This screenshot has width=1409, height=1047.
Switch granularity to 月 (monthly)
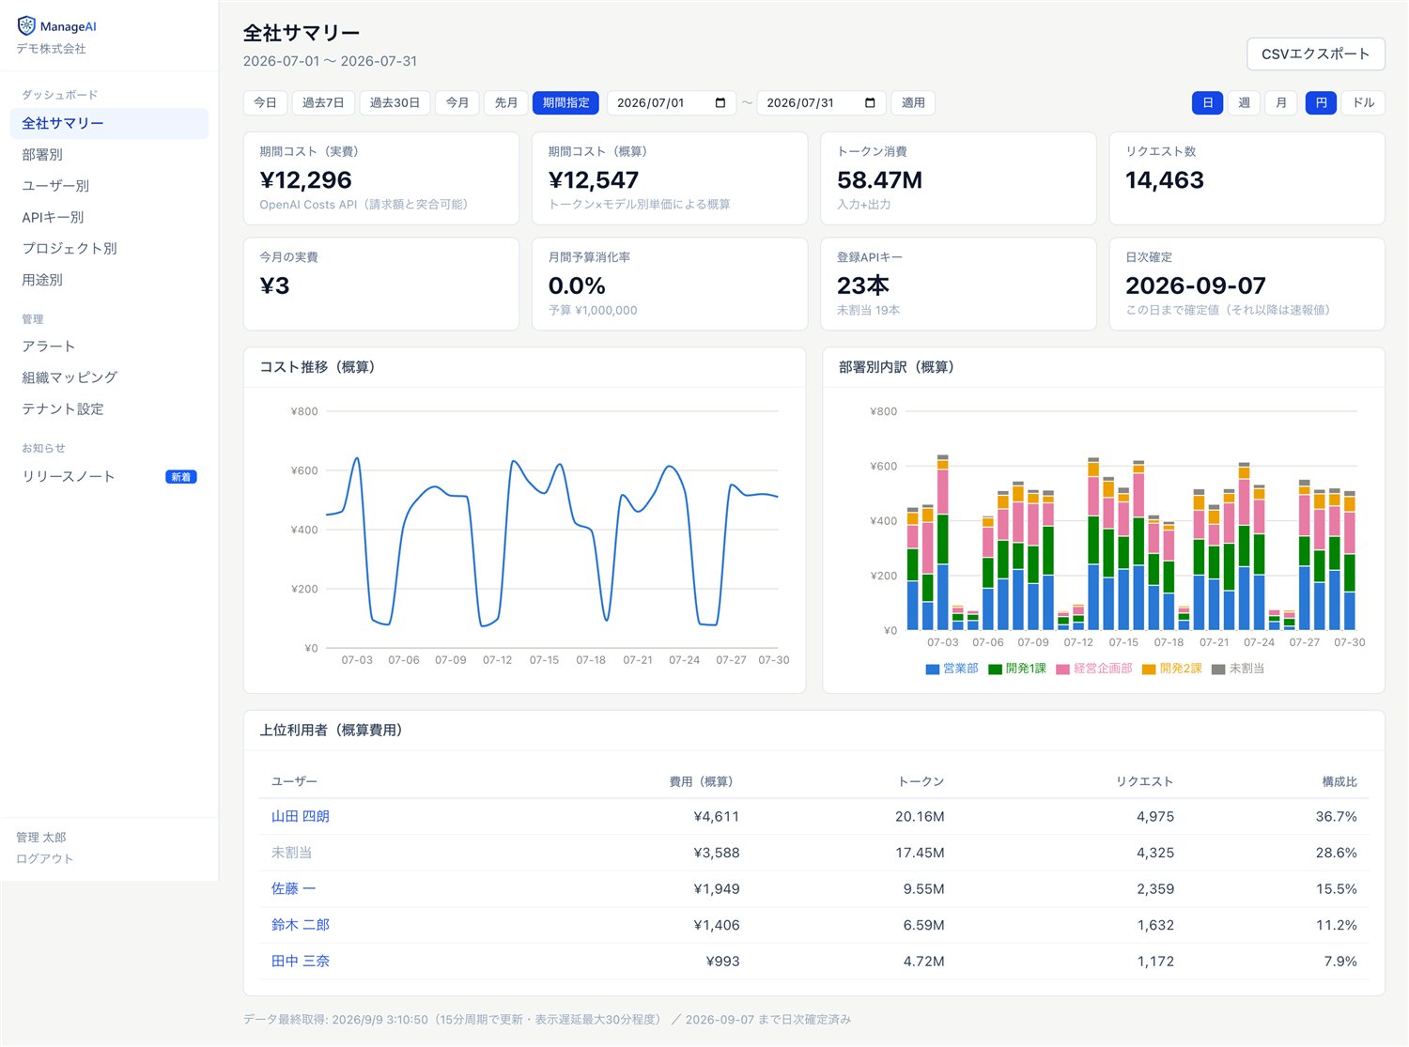coord(1281,103)
